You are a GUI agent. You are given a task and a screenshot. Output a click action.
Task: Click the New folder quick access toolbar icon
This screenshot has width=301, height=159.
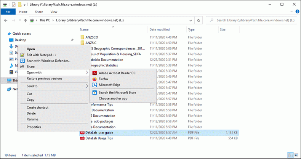tap(19, 5)
